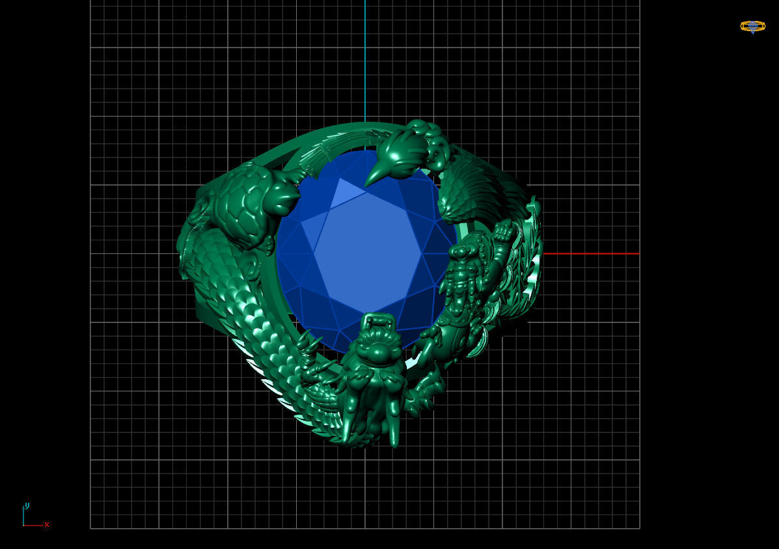The width and height of the screenshot is (779, 549).
Task: Click the cyan vertical axis line
Action: (365, 61)
